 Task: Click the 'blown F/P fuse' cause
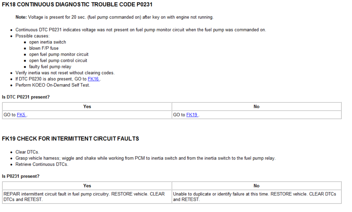pos(44,48)
